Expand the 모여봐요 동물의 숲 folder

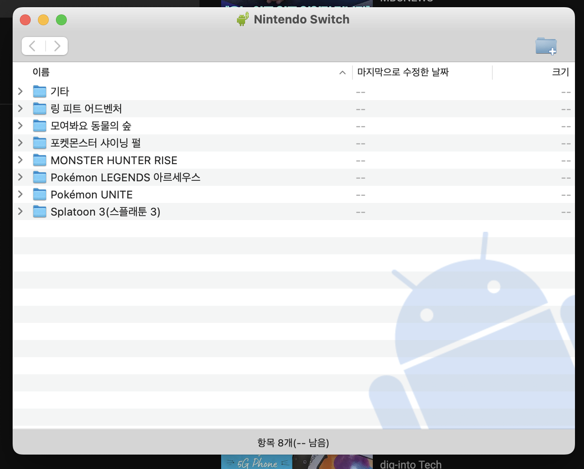pyautogui.click(x=20, y=126)
